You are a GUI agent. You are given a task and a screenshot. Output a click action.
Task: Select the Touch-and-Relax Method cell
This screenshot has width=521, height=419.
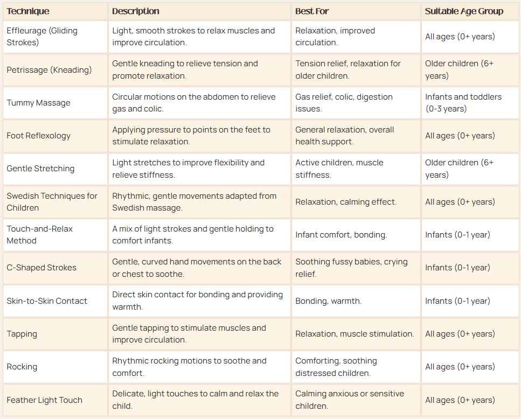coord(39,235)
